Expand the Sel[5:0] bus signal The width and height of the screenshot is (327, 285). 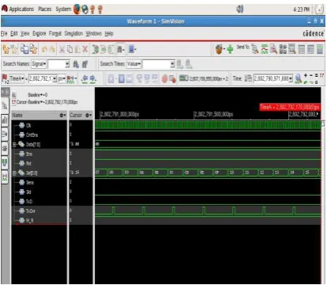click(x=15, y=173)
